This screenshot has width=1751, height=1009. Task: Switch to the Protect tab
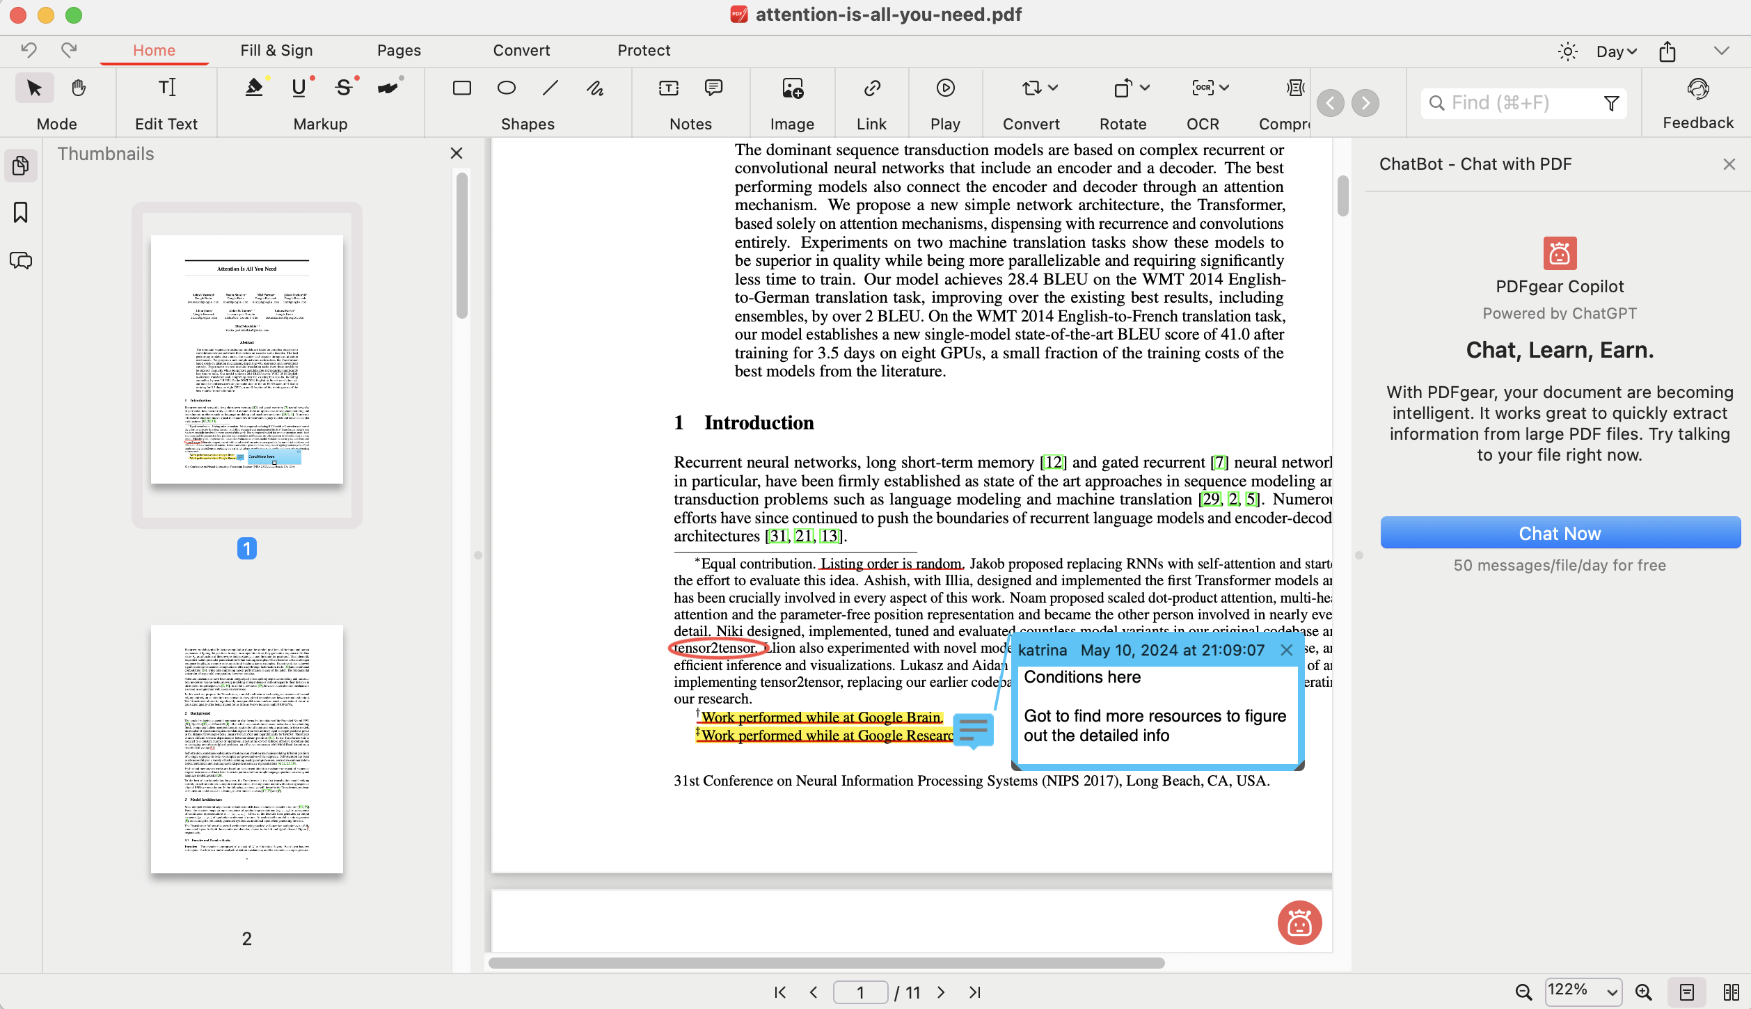coord(644,50)
